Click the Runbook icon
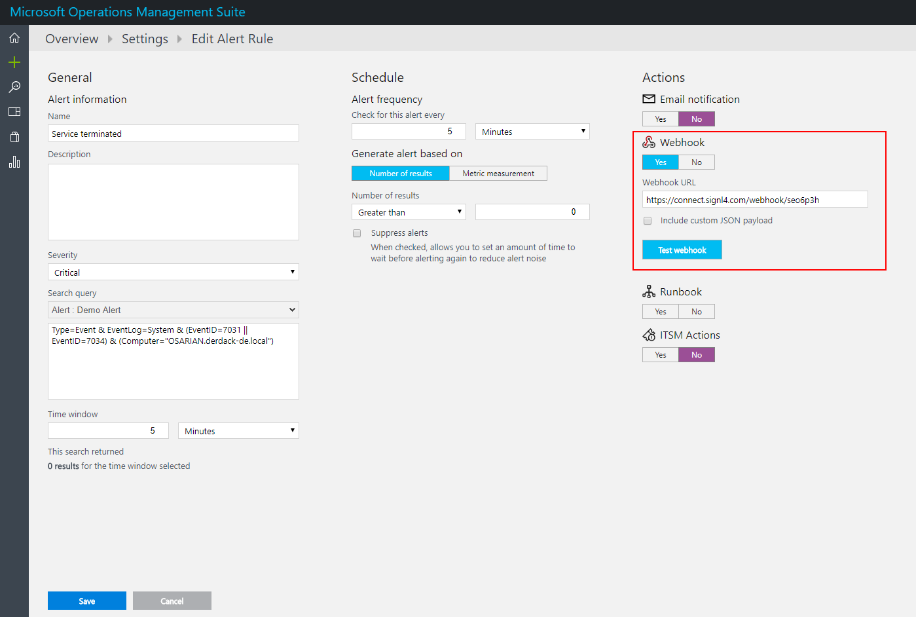Image resolution: width=916 pixels, height=617 pixels. (x=649, y=291)
